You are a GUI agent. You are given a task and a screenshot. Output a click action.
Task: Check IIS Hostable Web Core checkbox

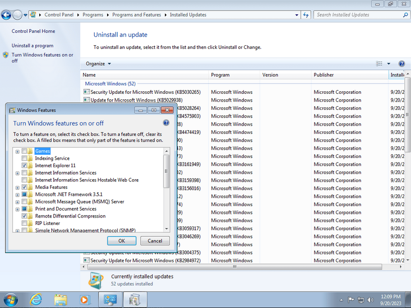(24, 180)
